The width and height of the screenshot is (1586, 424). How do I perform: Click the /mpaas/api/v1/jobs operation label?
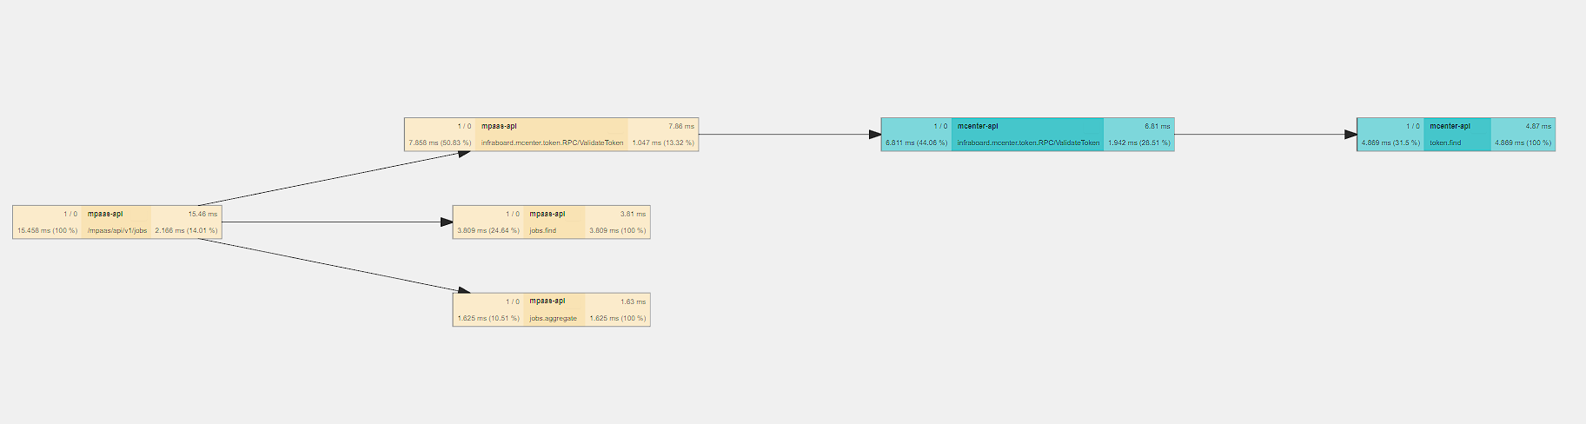[x=116, y=231]
